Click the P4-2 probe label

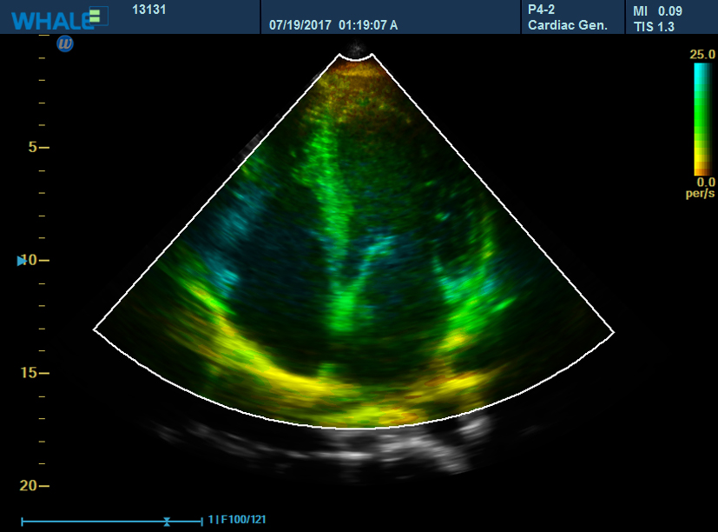pyautogui.click(x=545, y=10)
